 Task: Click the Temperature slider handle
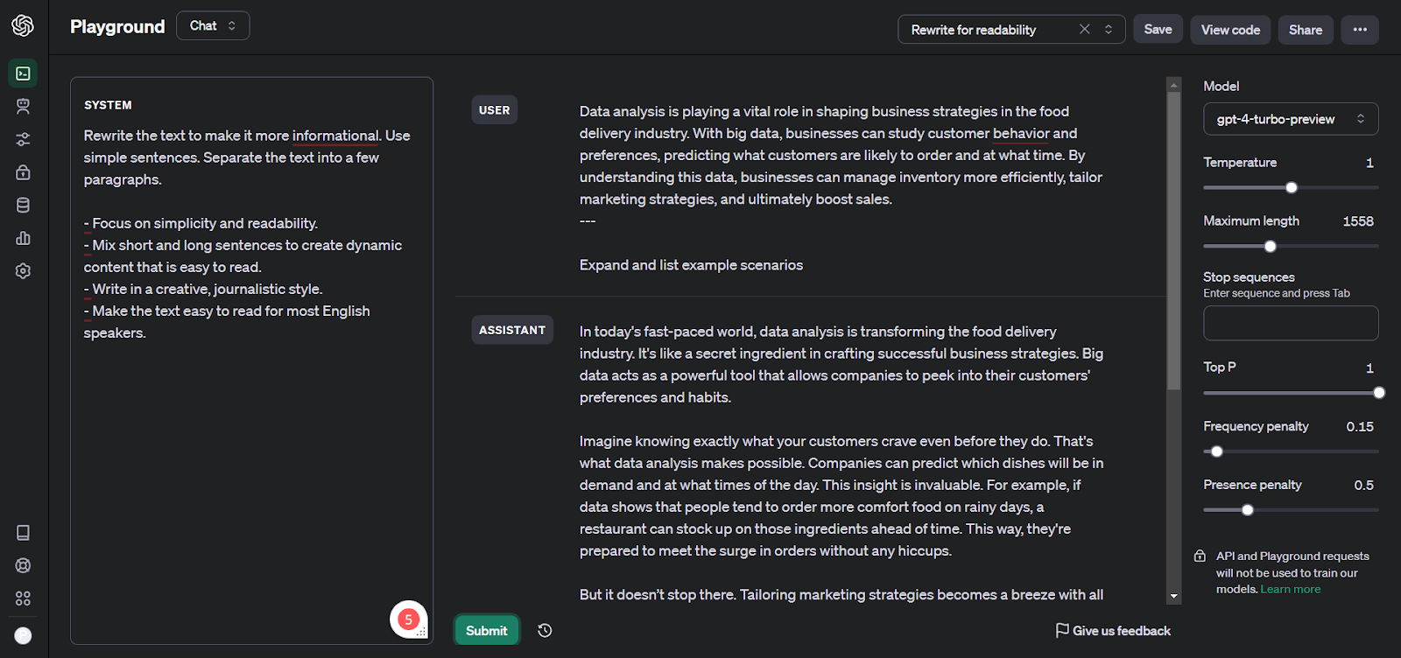(x=1291, y=187)
